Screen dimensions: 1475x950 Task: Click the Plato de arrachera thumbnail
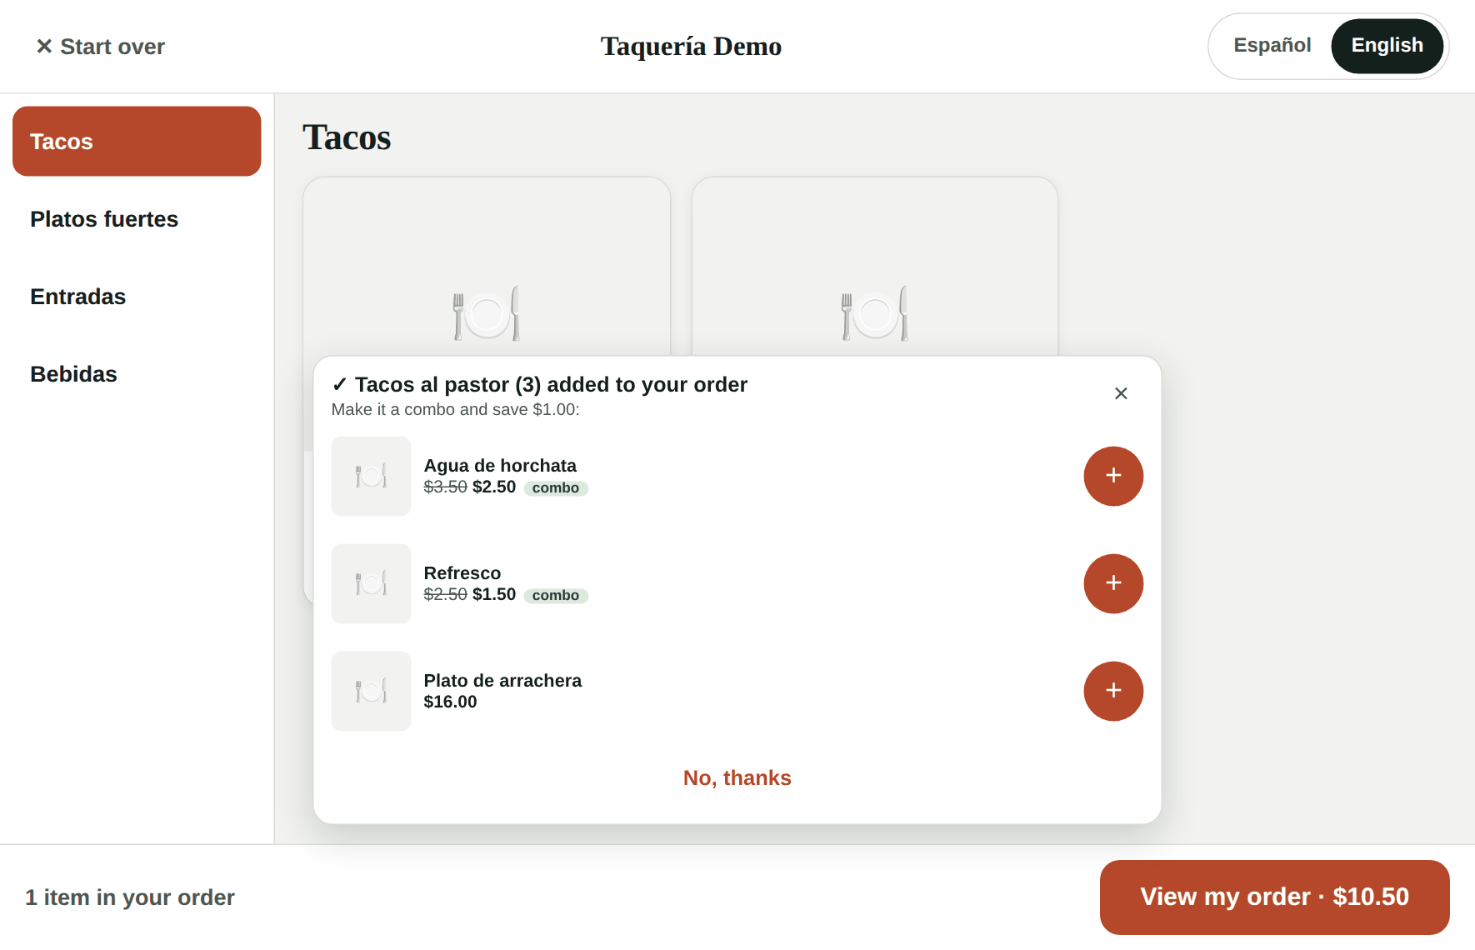click(x=371, y=691)
